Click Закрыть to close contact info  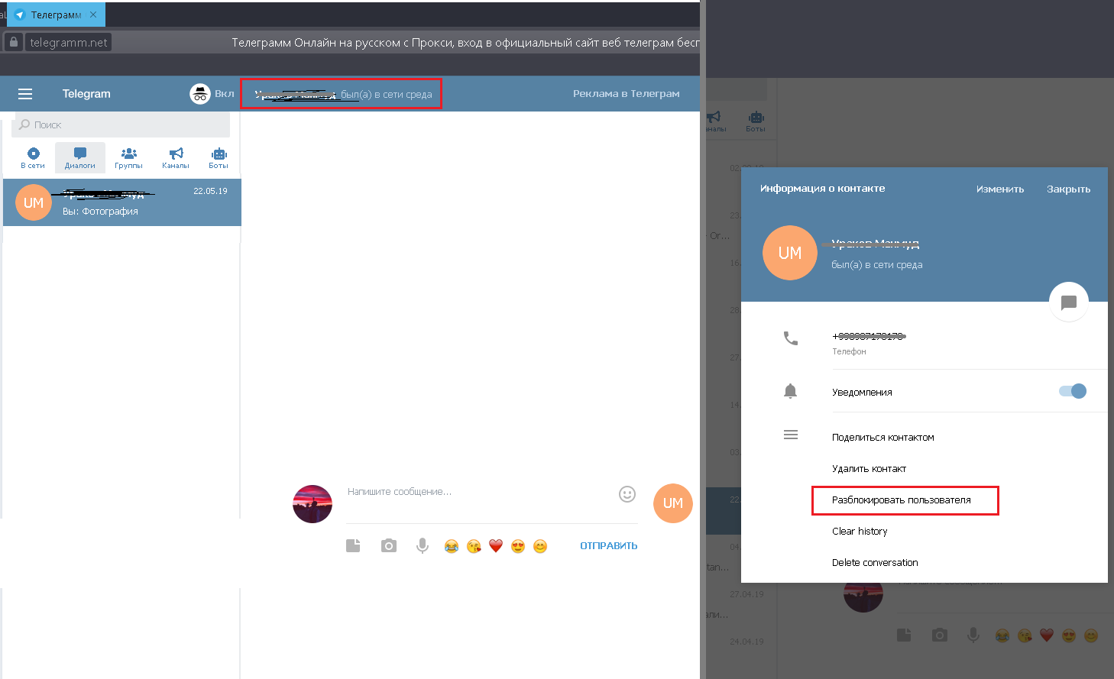click(x=1068, y=189)
